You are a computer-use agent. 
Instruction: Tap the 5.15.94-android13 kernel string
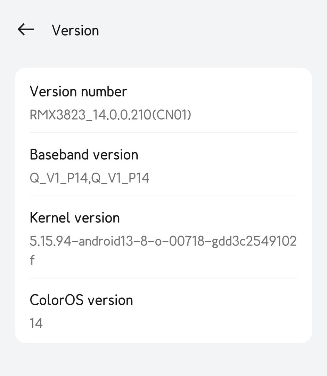[x=163, y=241]
